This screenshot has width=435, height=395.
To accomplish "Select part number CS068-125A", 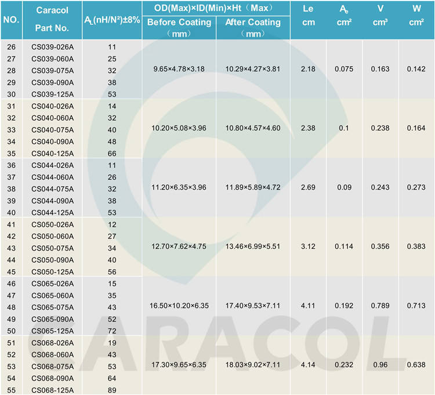I will point(52,390).
